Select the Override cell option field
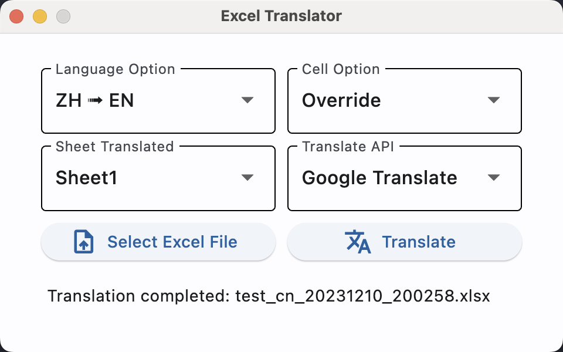Viewport: 563px width, 352px height. pyautogui.click(x=341, y=100)
